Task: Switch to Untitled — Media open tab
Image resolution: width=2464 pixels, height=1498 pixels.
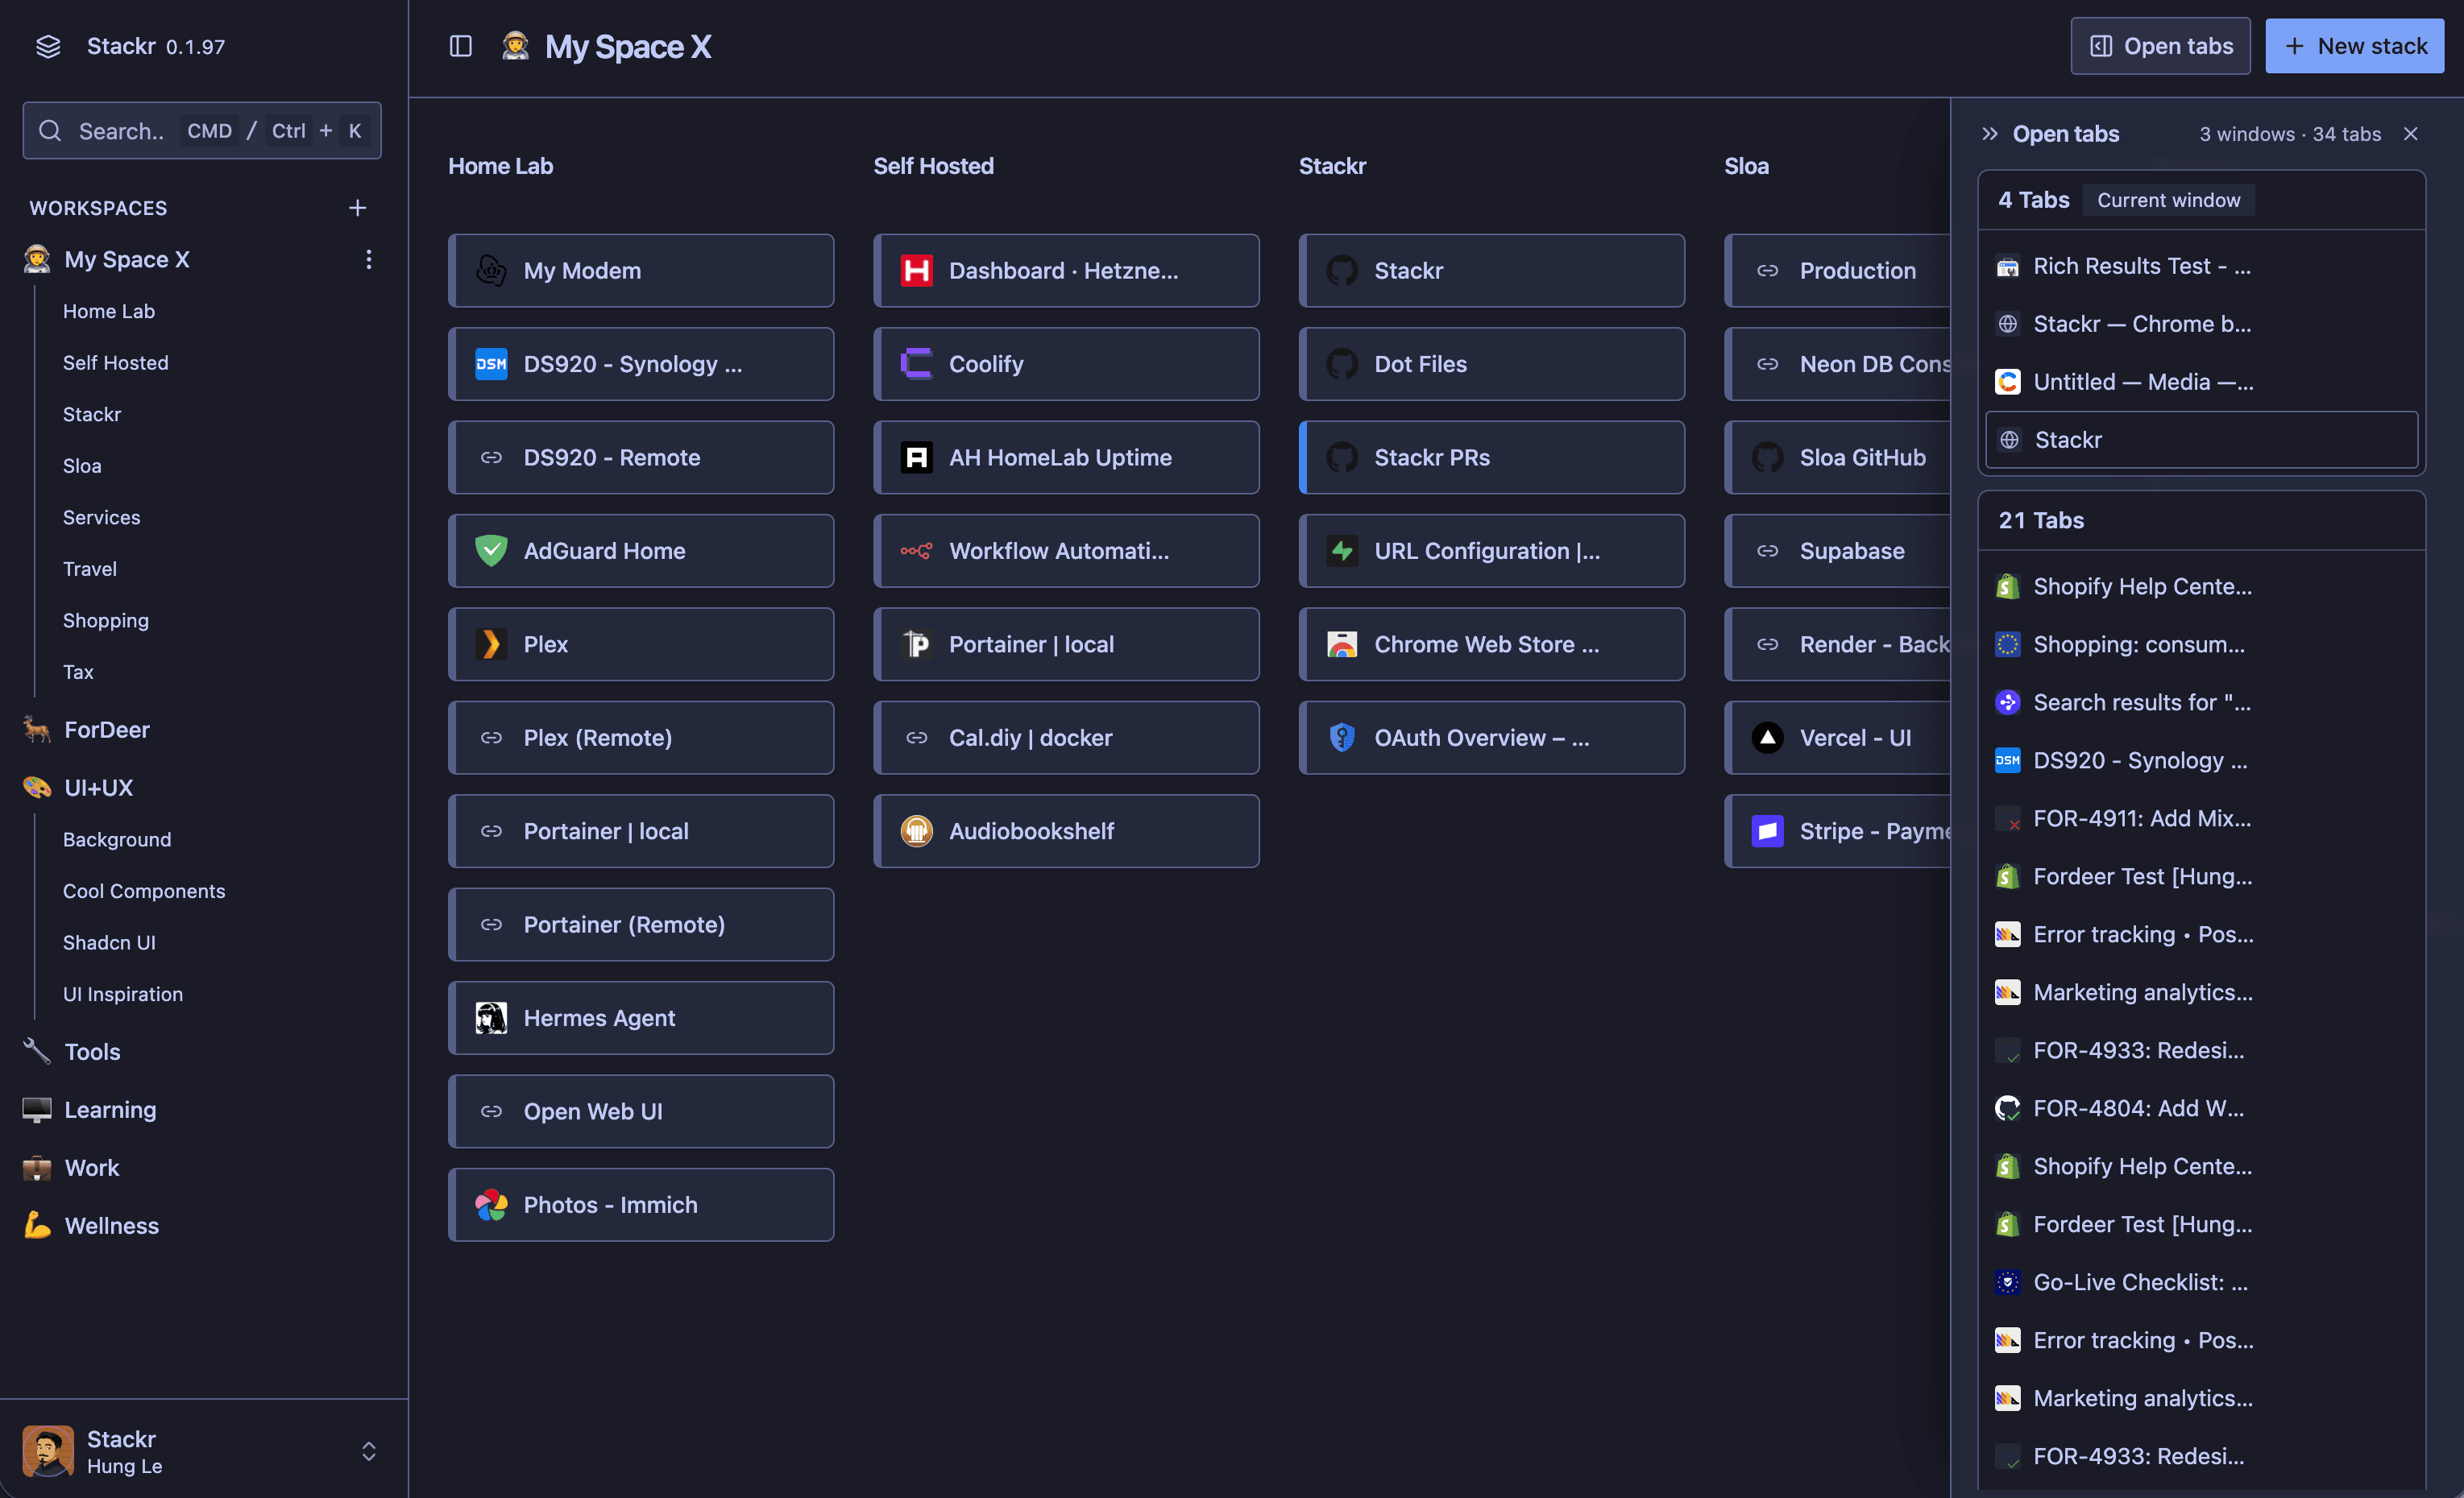Action: 2201,382
